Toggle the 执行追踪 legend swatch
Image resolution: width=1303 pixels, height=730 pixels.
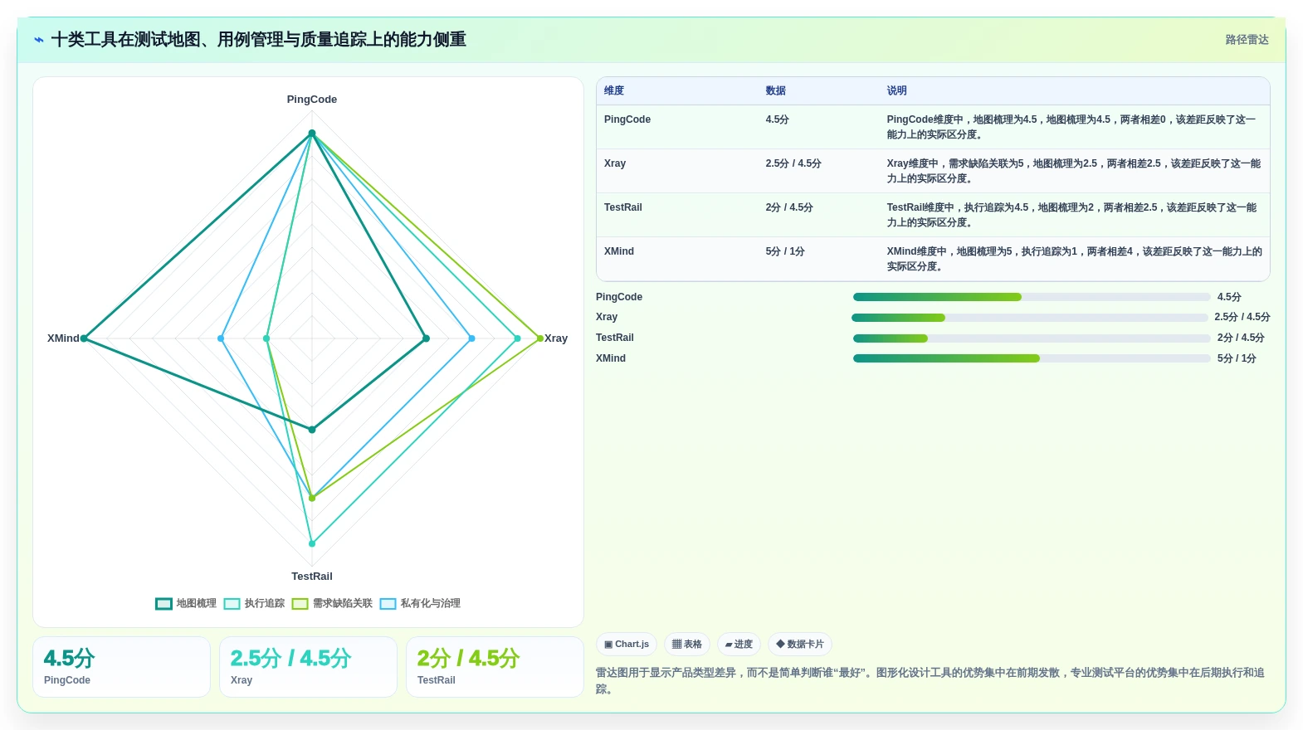pos(232,604)
